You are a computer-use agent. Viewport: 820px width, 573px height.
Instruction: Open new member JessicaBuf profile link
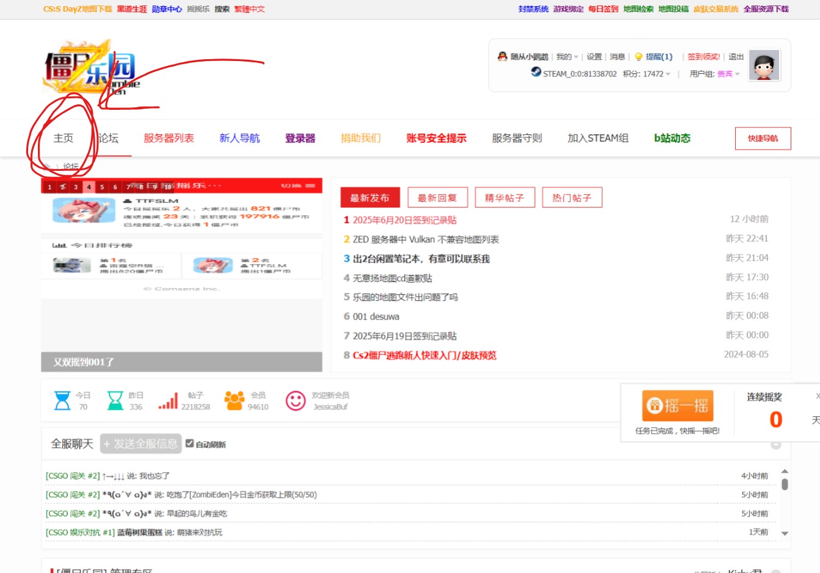pyautogui.click(x=330, y=407)
